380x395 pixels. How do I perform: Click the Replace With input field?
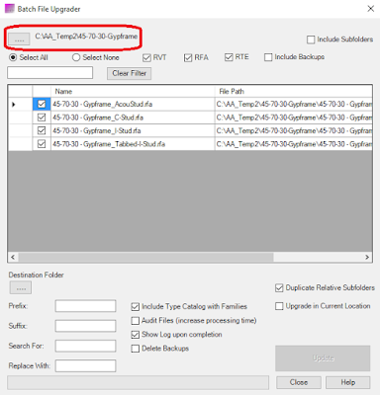coord(85,365)
